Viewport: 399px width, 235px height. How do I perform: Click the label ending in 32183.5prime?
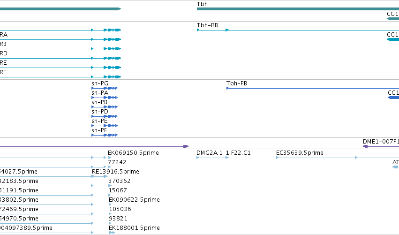tap(19, 181)
